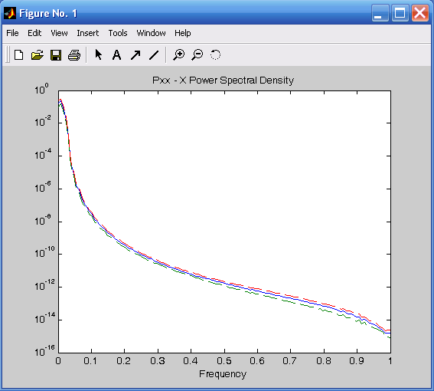Click the x-axis tick label 0.5
The width and height of the screenshot is (434, 391).
click(224, 361)
